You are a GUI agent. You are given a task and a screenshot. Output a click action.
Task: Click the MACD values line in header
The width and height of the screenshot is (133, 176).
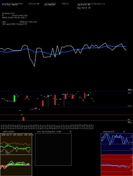pyautogui.click(x=14, y=18)
